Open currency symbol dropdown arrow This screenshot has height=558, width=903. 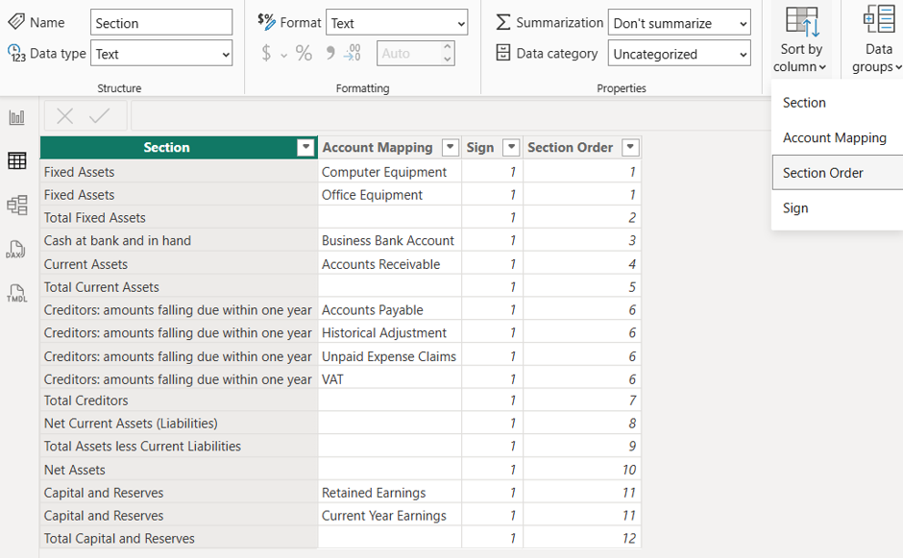[x=284, y=56]
